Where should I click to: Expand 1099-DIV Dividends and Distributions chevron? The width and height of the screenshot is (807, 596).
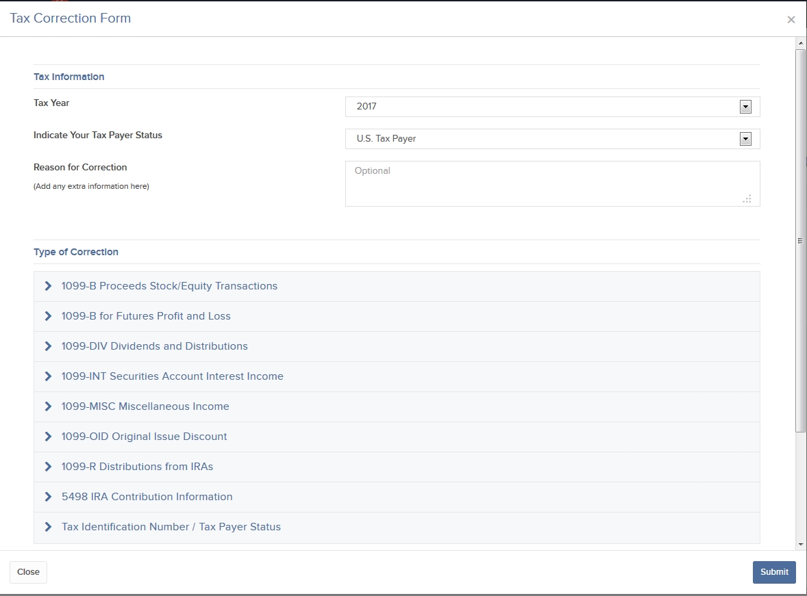click(49, 346)
